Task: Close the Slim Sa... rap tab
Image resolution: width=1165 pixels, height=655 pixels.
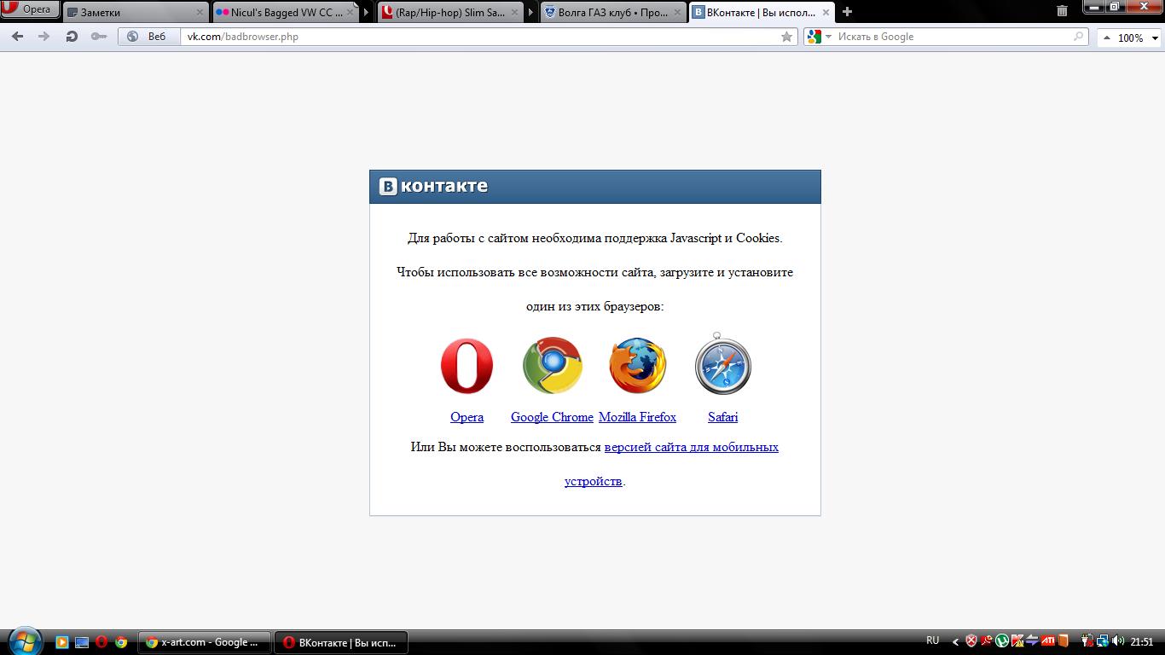Action: 514,13
